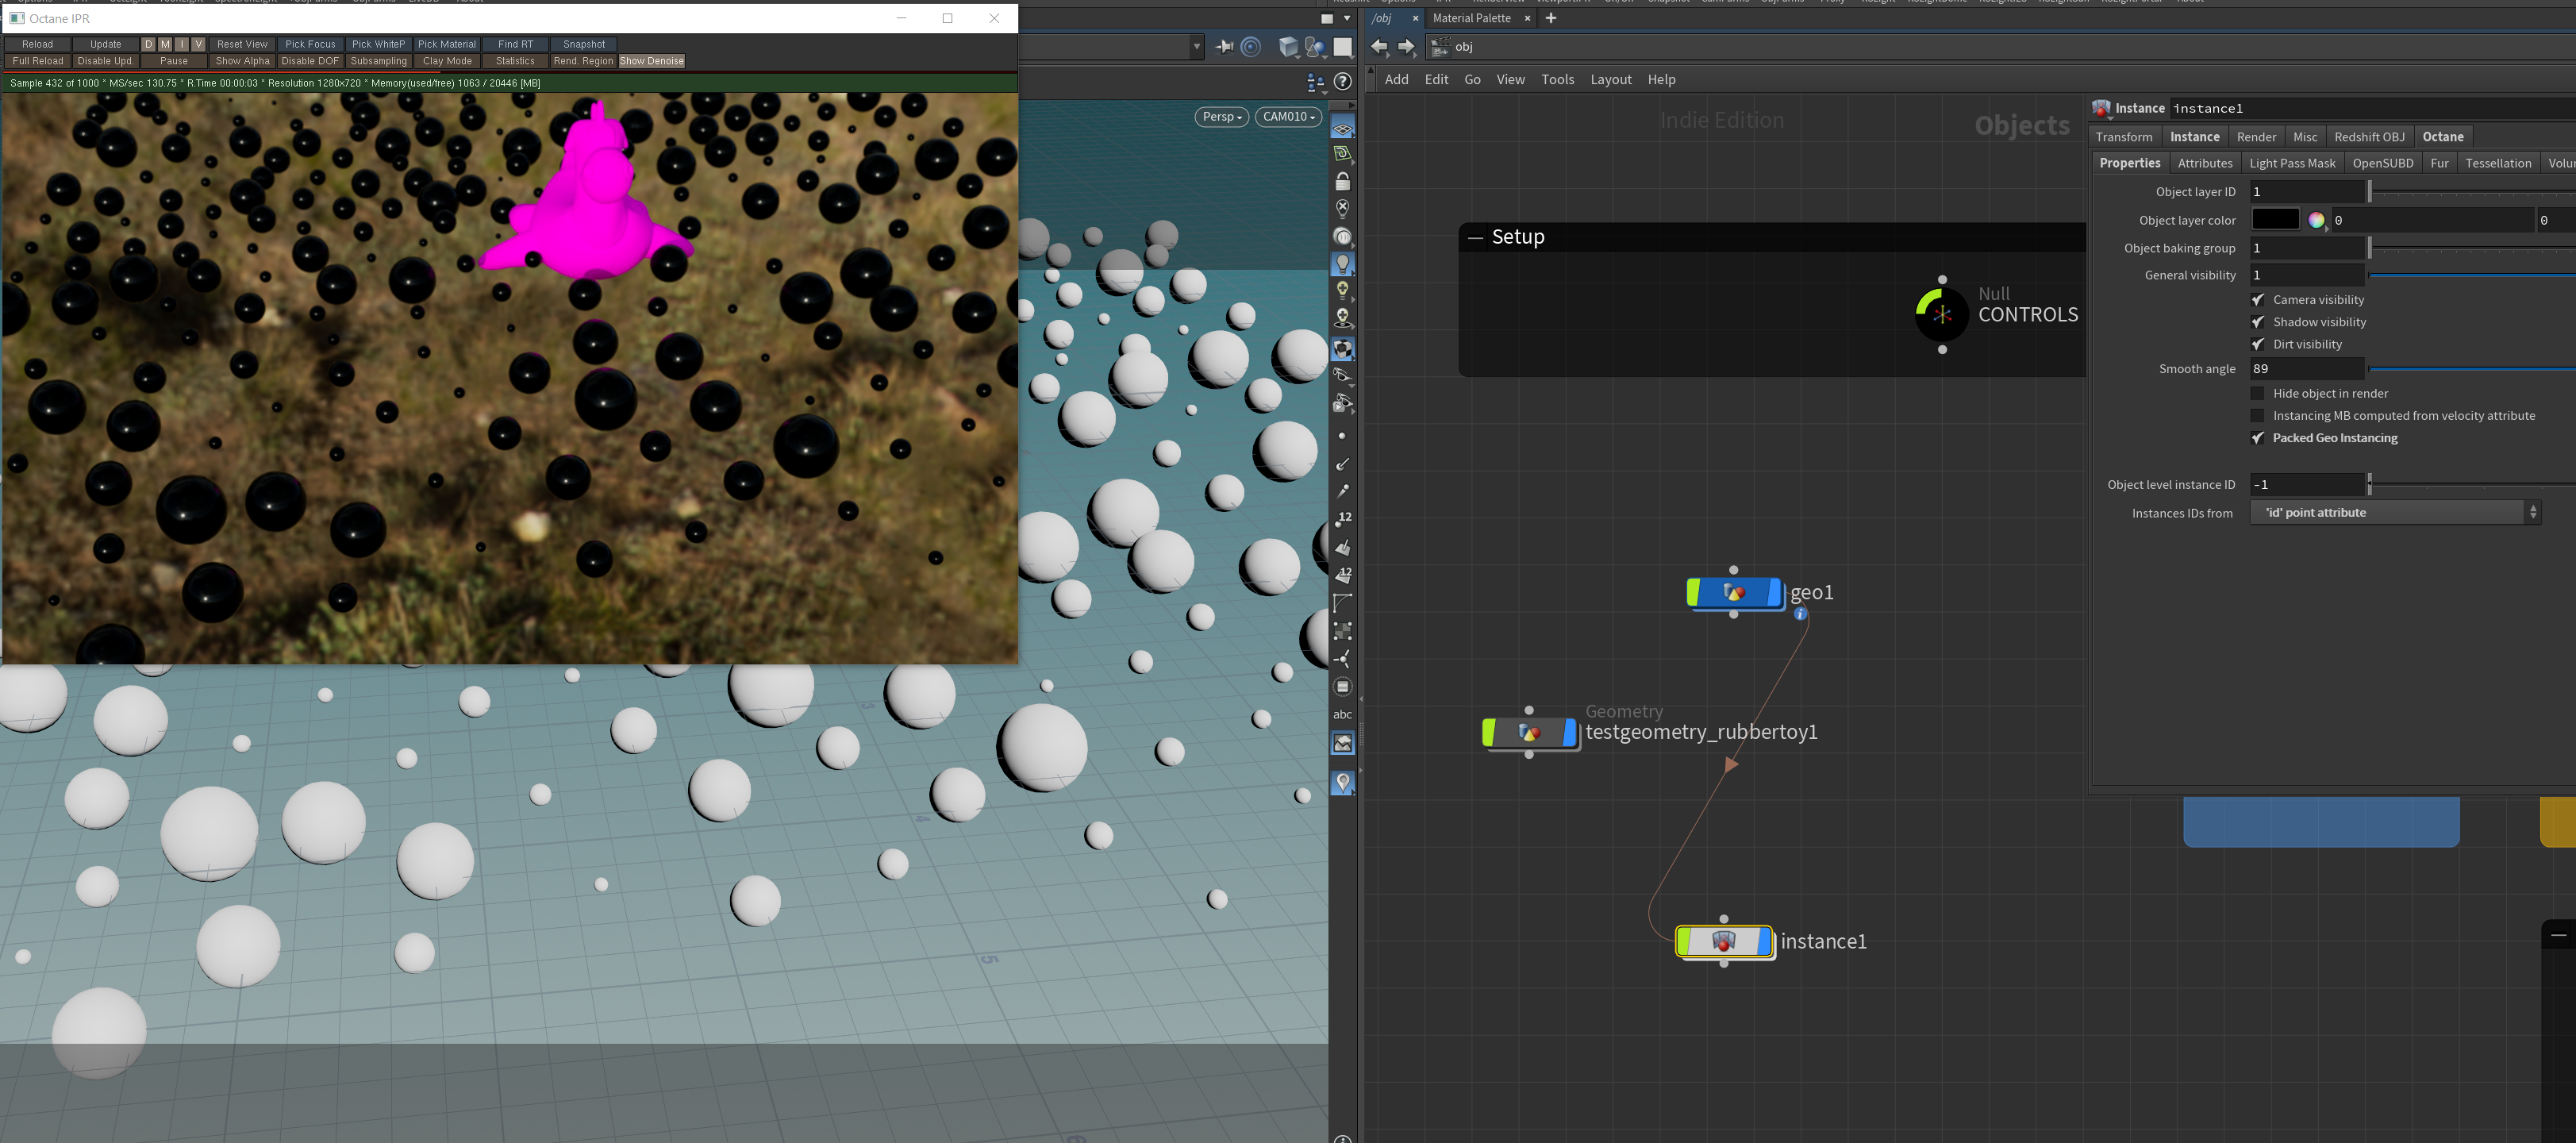Click the CONTROLS null node icon

pos(1941,314)
